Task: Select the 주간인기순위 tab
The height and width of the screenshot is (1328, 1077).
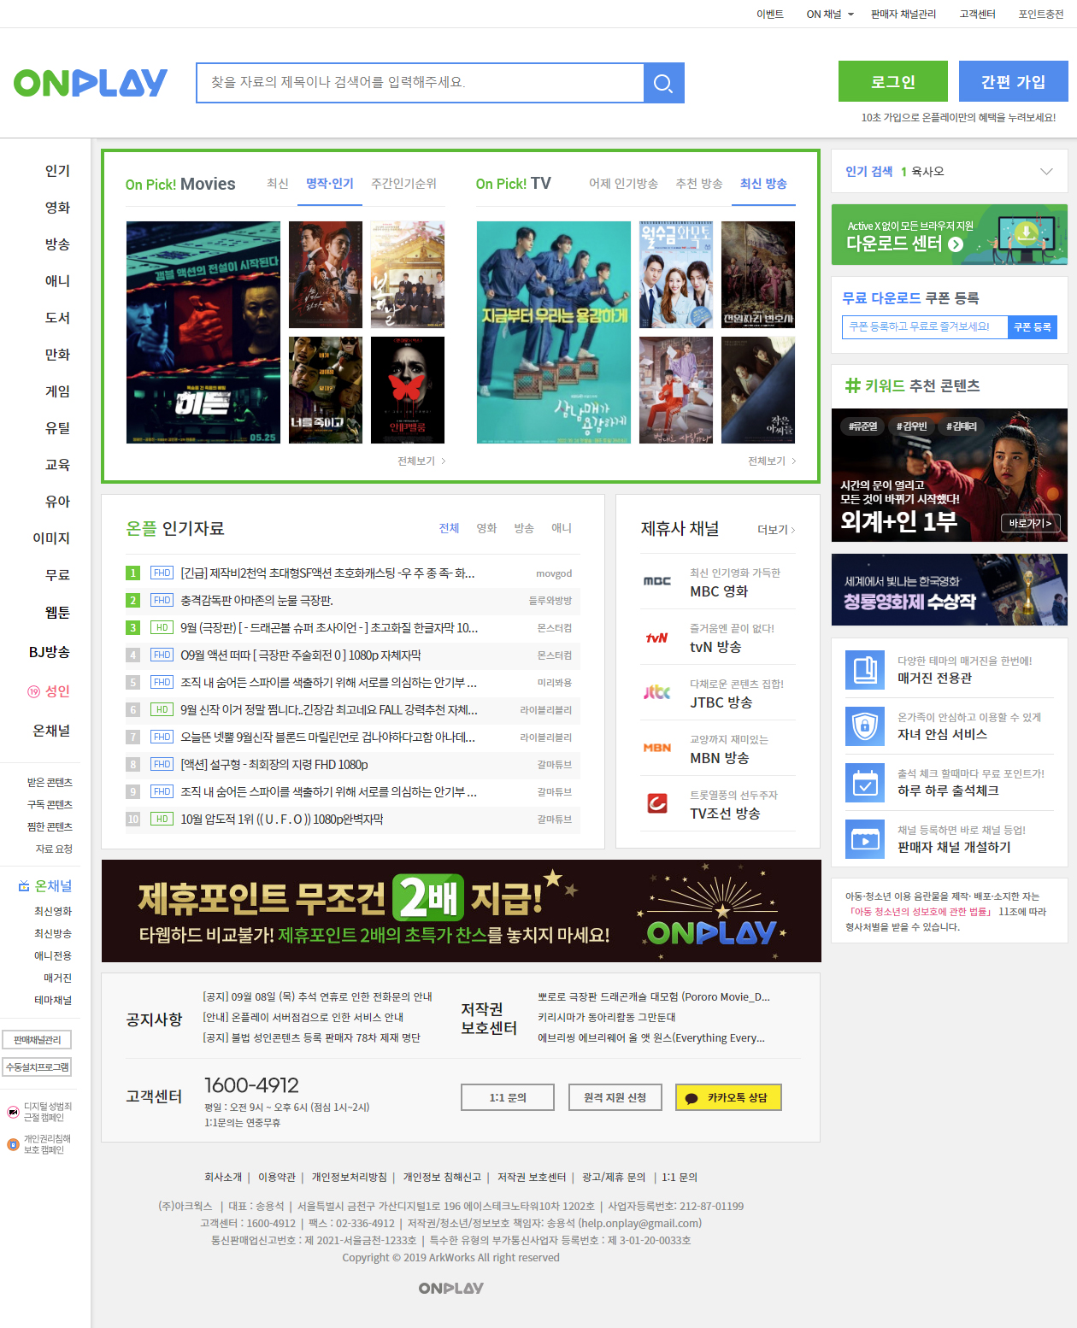Action: click(403, 184)
